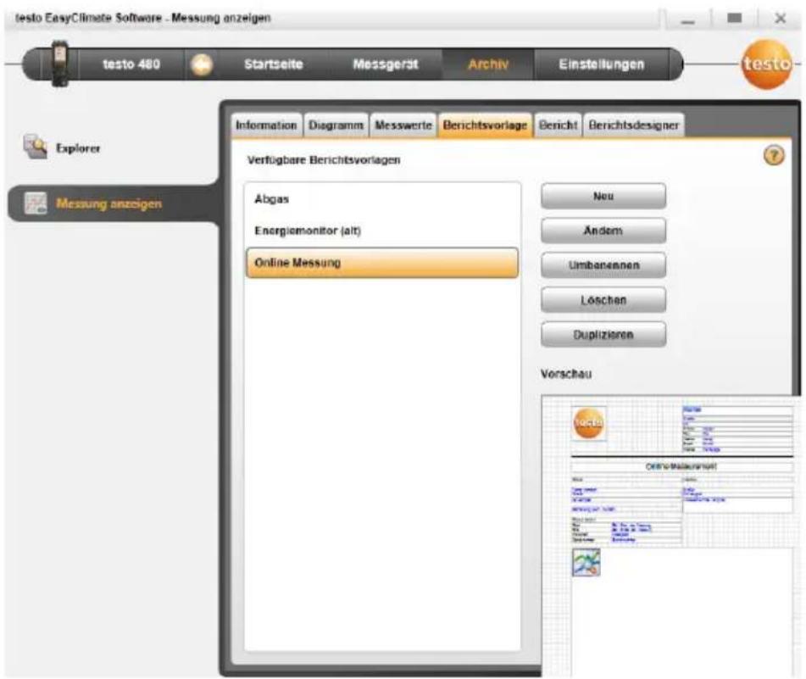Select the Berichtsvorlage tab
This screenshot has width=806, height=679.
tap(486, 125)
